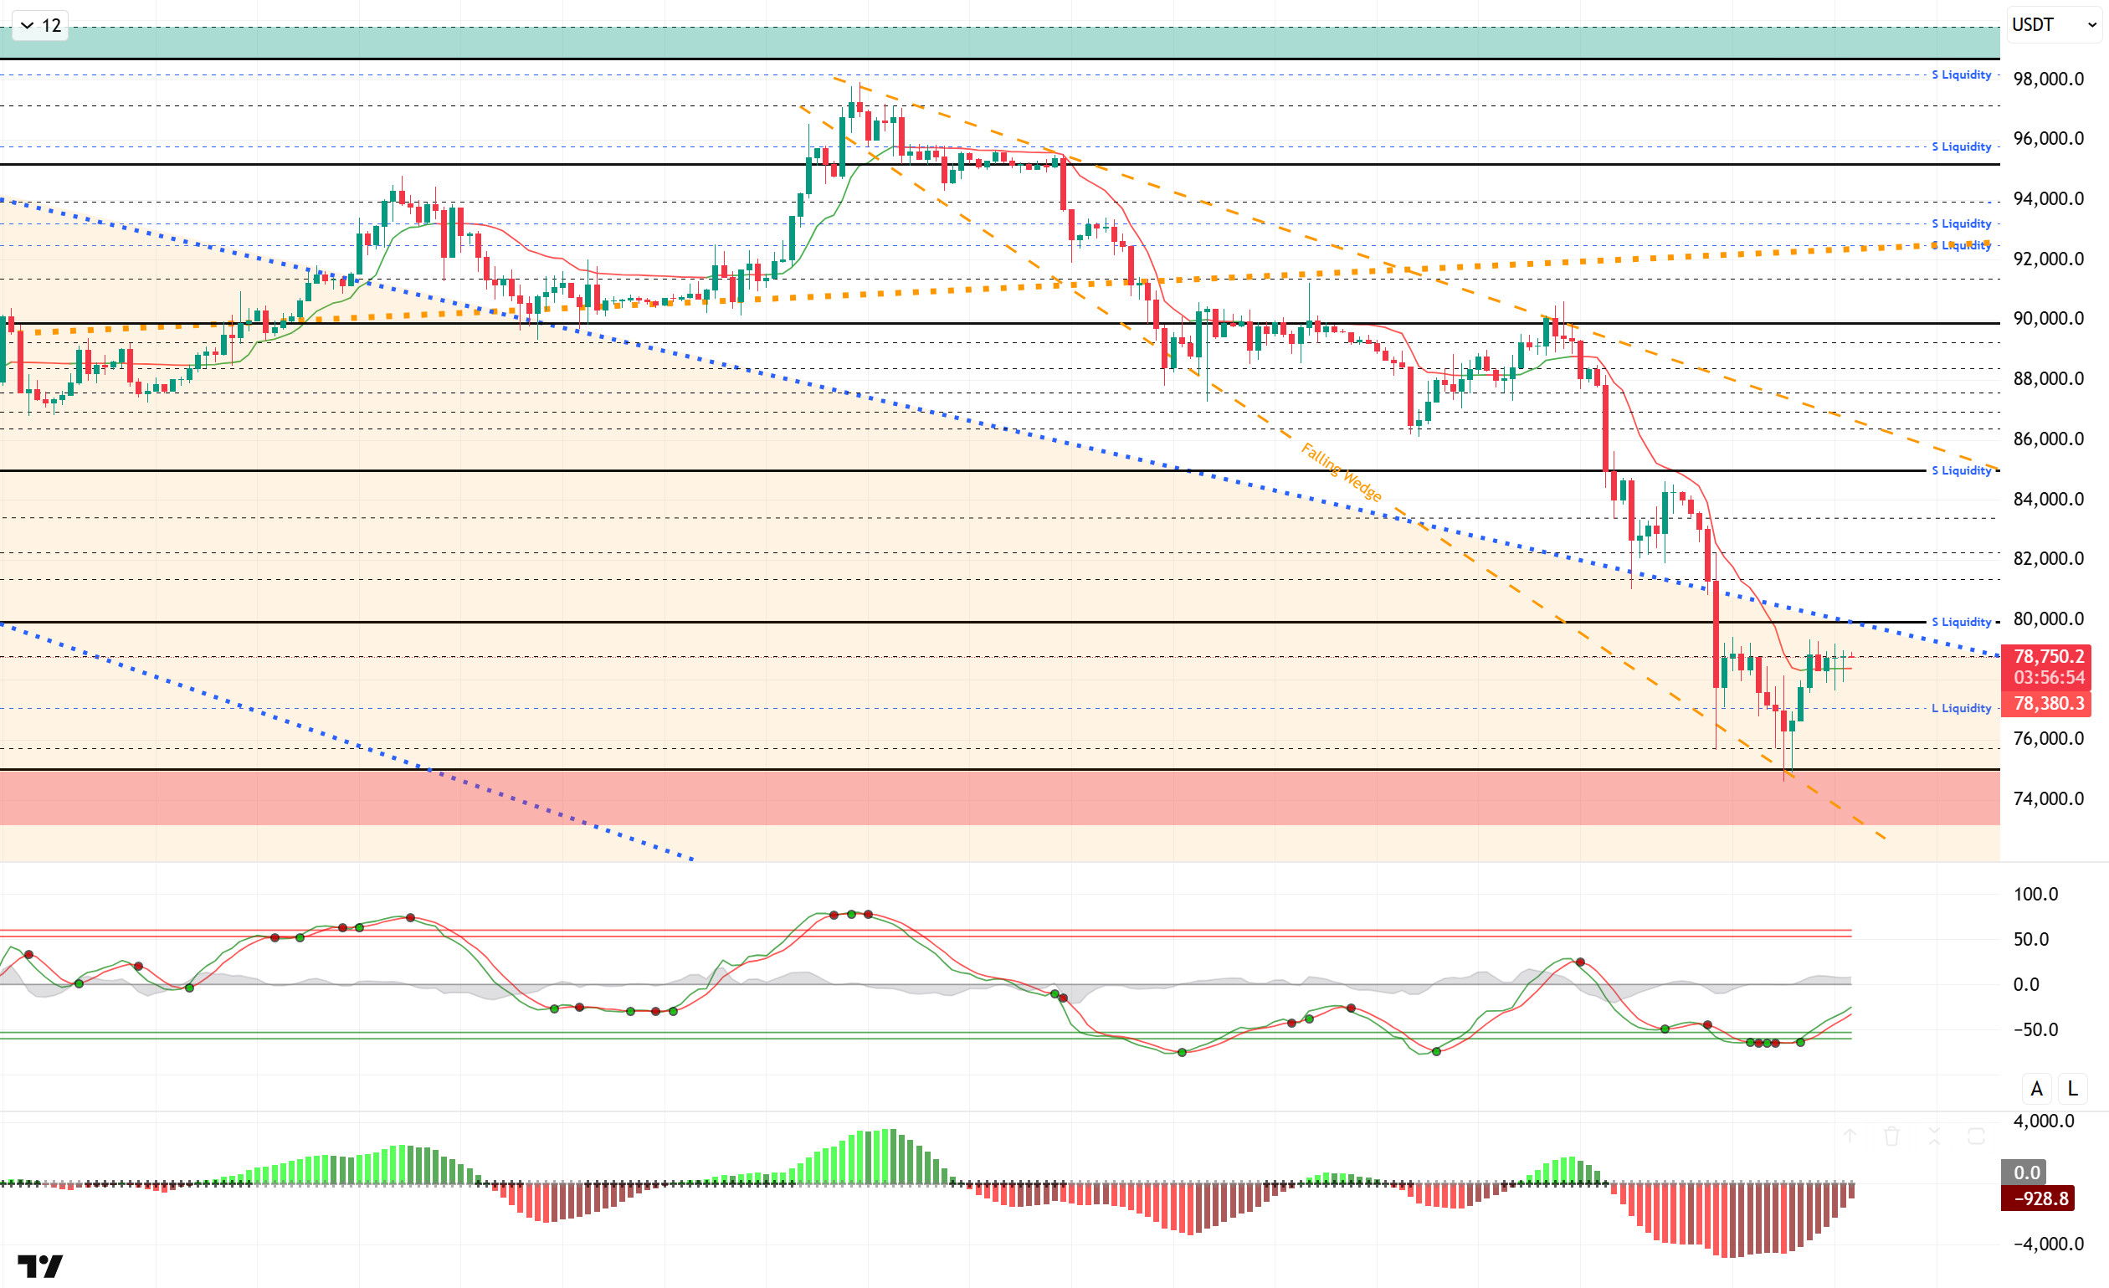Open the USDT currency dropdown

point(2054,25)
